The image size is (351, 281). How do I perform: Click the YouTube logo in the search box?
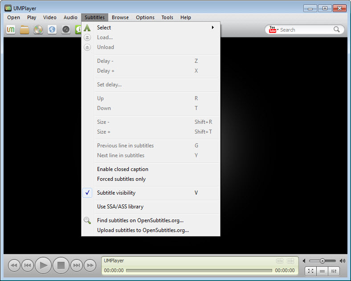[273, 29]
